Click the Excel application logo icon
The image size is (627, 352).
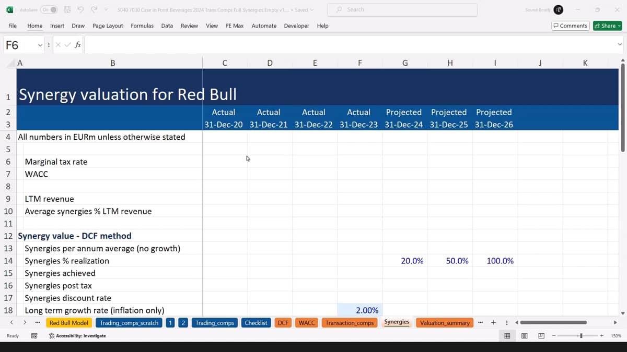[9, 9]
